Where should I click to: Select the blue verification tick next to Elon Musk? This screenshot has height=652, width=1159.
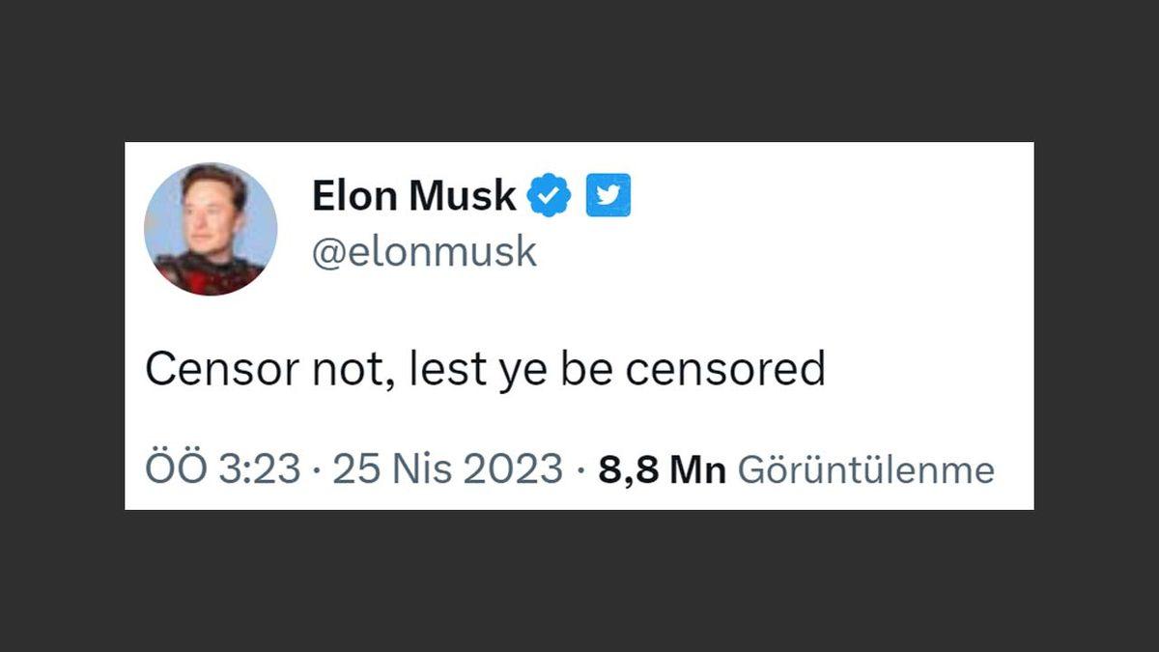pos(548,194)
